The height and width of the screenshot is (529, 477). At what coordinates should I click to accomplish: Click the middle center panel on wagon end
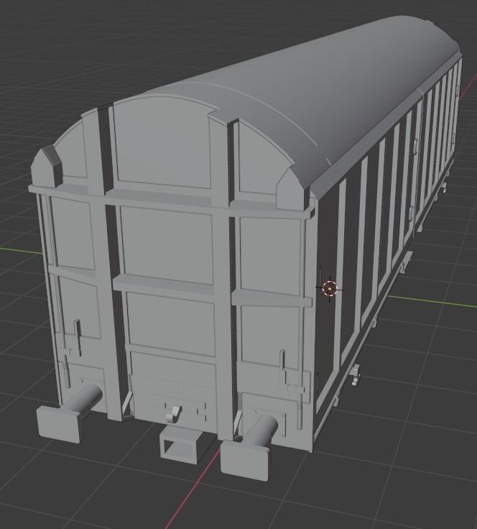point(167,244)
